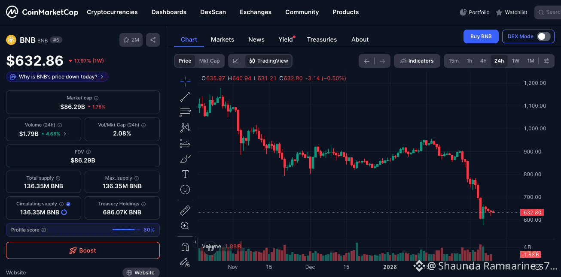The height and width of the screenshot is (277, 561).
Task: Select the trend line drawing tool
Action: click(x=185, y=97)
